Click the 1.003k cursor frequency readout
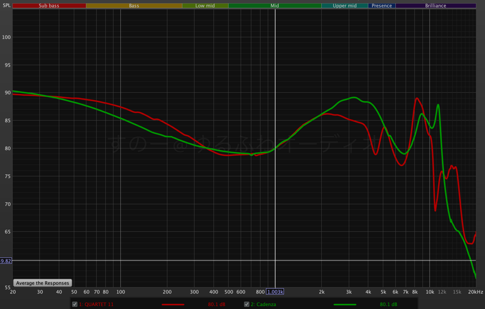Viewport: 485px width, 309px height. (x=275, y=292)
